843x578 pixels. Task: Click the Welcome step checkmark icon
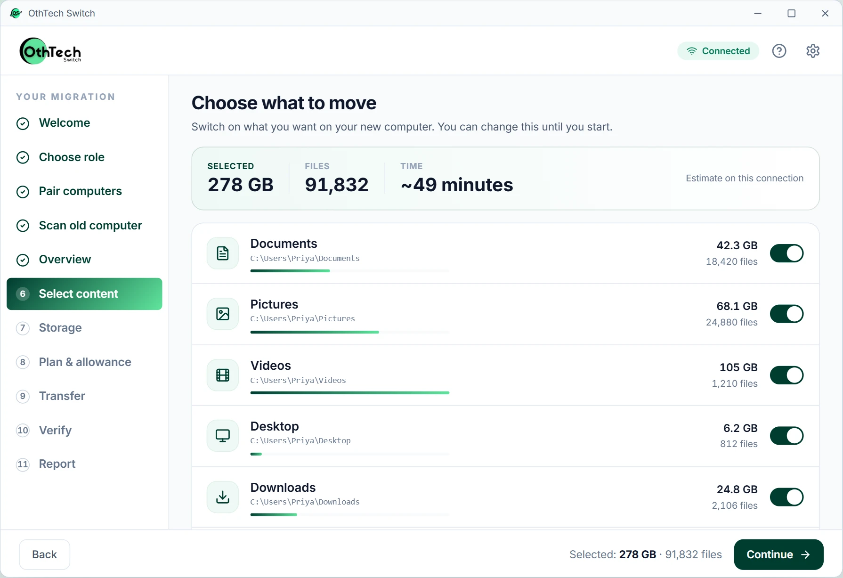pos(23,123)
